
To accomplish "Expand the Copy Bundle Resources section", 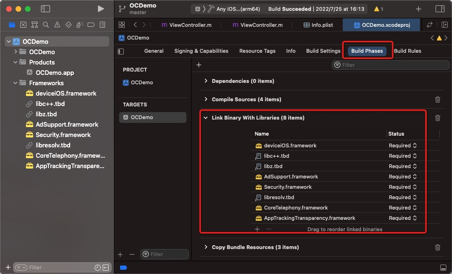I will pyautogui.click(x=206, y=247).
